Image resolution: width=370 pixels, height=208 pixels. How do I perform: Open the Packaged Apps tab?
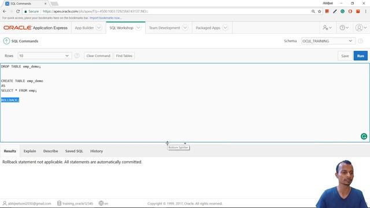click(x=208, y=28)
